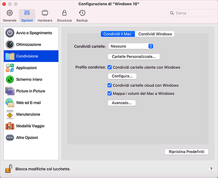218x178 pixels.
Task: Select Schermo intero in the sidebar
Action: (x=31, y=79)
